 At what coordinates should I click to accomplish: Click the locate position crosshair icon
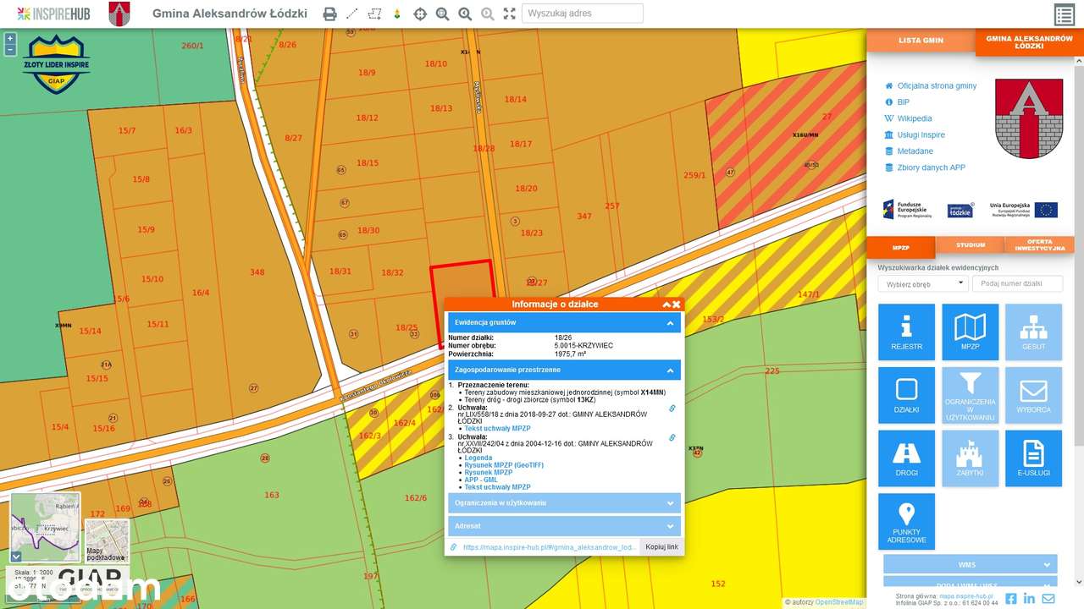[x=420, y=14]
